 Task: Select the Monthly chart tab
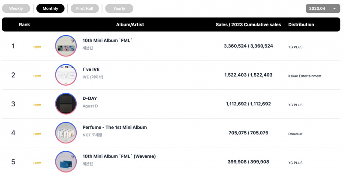coord(50,9)
